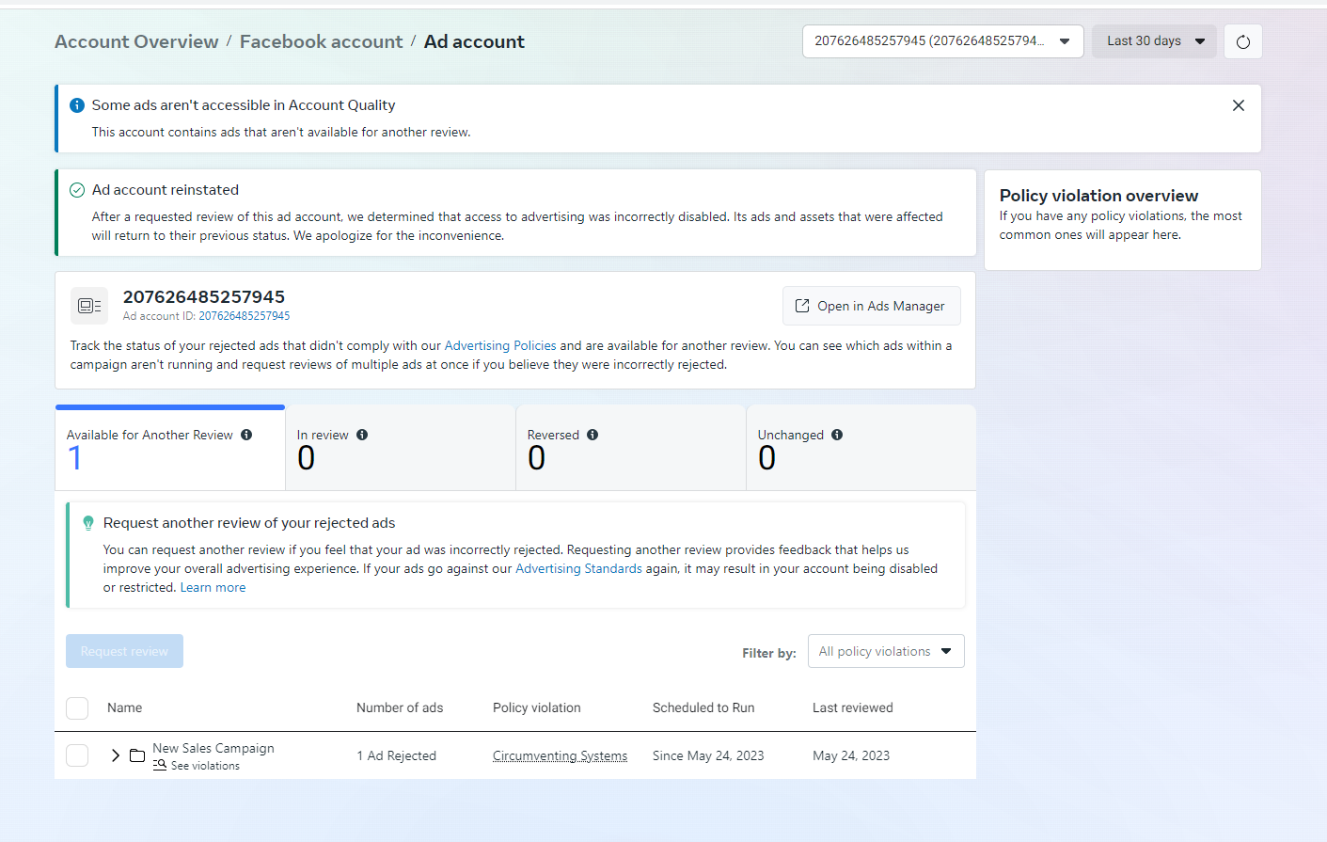
Task: Click info icon next to In review
Action: click(362, 435)
